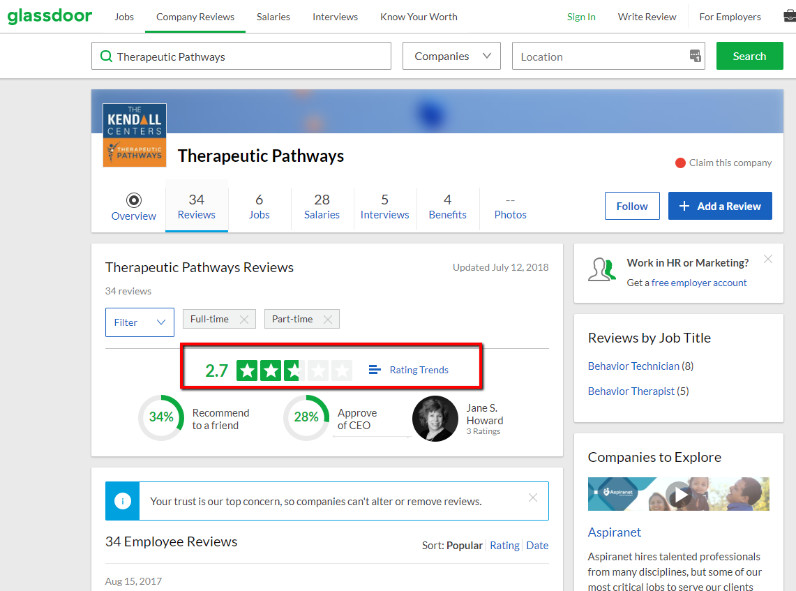Open the Rating Trends link
The height and width of the screenshot is (591, 796).
pyautogui.click(x=419, y=370)
